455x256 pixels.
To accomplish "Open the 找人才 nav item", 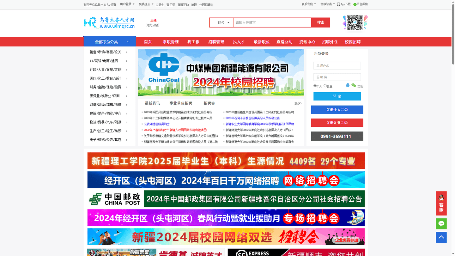I will pos(239,42).
